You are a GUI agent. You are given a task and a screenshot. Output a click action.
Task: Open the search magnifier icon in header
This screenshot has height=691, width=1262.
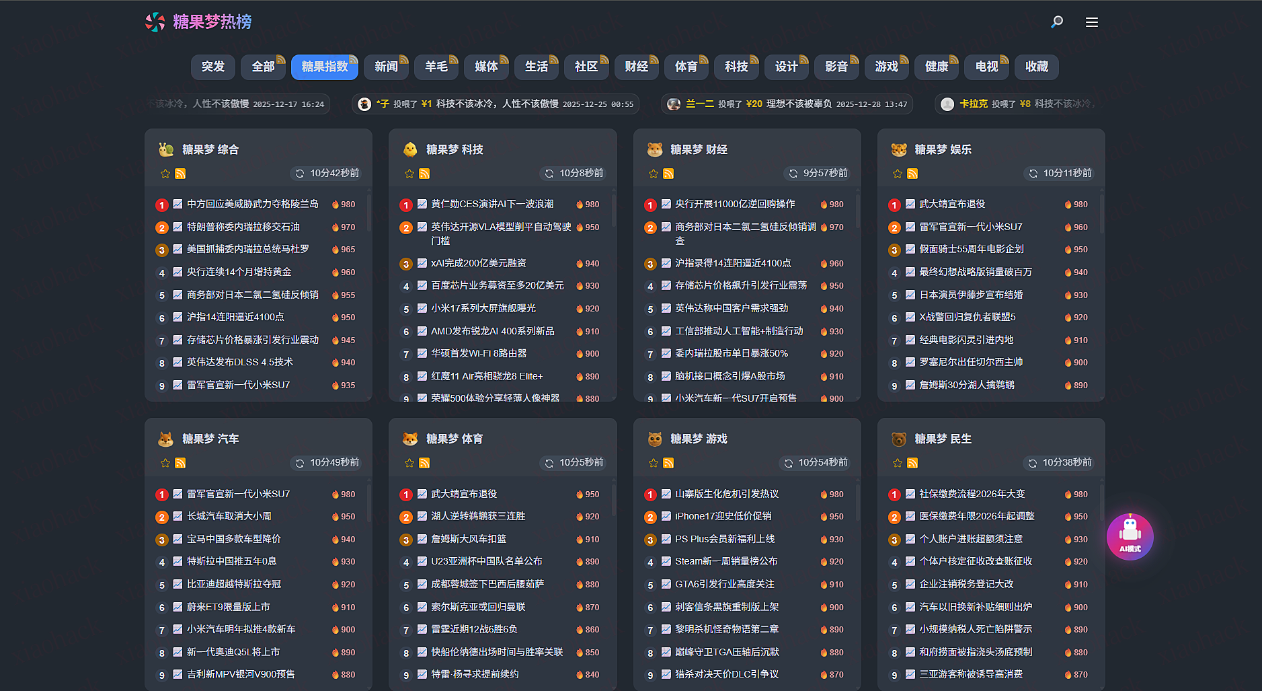[1057, 22]
